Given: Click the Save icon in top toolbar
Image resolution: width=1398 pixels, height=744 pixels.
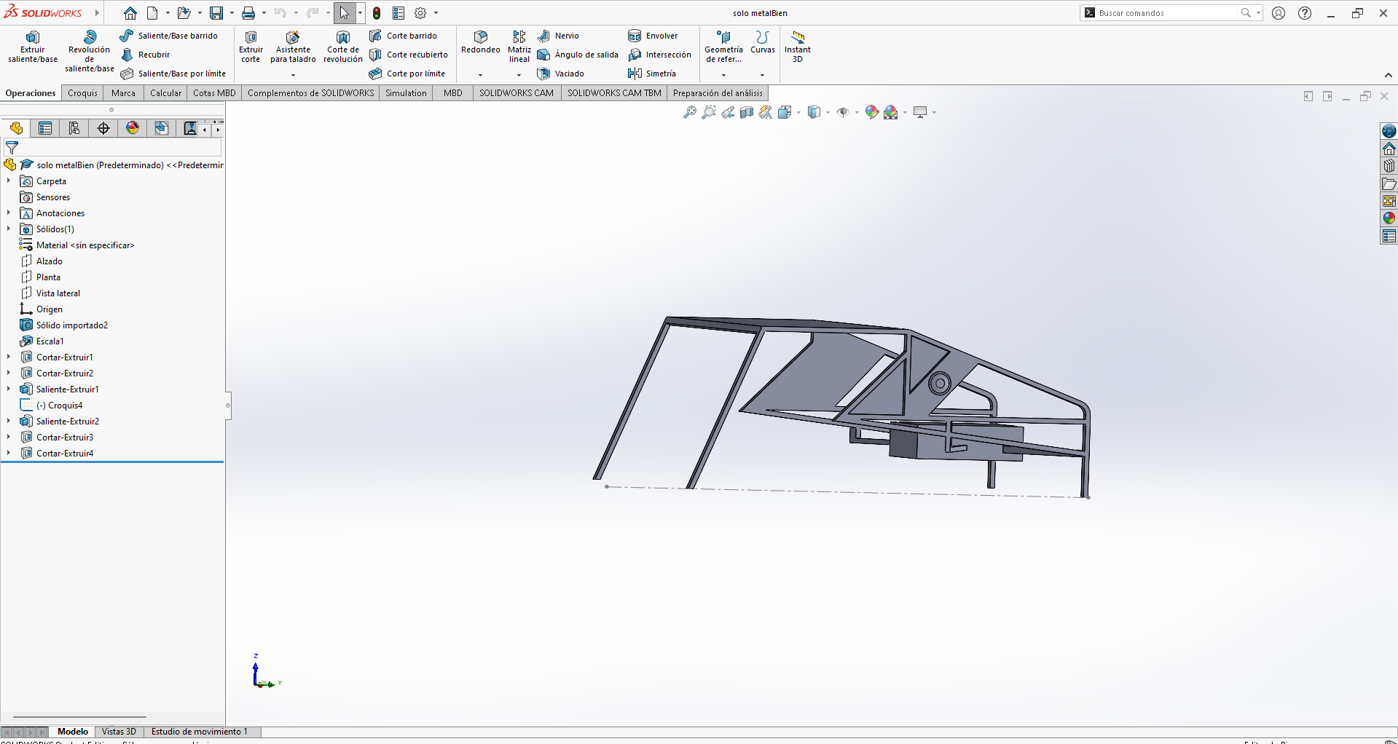Looking at the screenshot, I should (x=216, y=13).
